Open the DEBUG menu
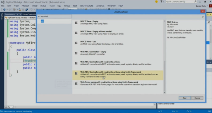 [43, 6]
